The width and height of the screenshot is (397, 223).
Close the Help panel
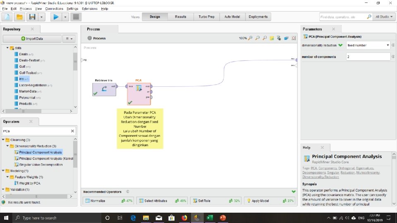point(322,147)
